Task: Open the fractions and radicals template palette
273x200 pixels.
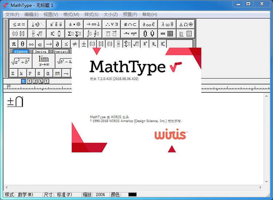Action: tap(37, 34)
